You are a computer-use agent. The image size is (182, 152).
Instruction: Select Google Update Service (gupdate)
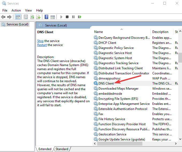click(x=122, y=139)
